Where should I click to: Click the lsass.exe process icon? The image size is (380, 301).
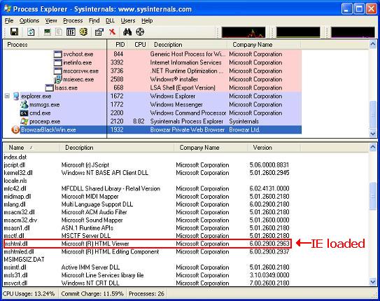(50, 87)
